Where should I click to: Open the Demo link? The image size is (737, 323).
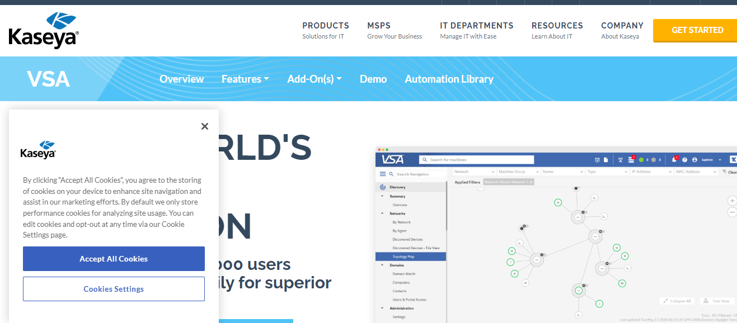(x=373, y=79)
